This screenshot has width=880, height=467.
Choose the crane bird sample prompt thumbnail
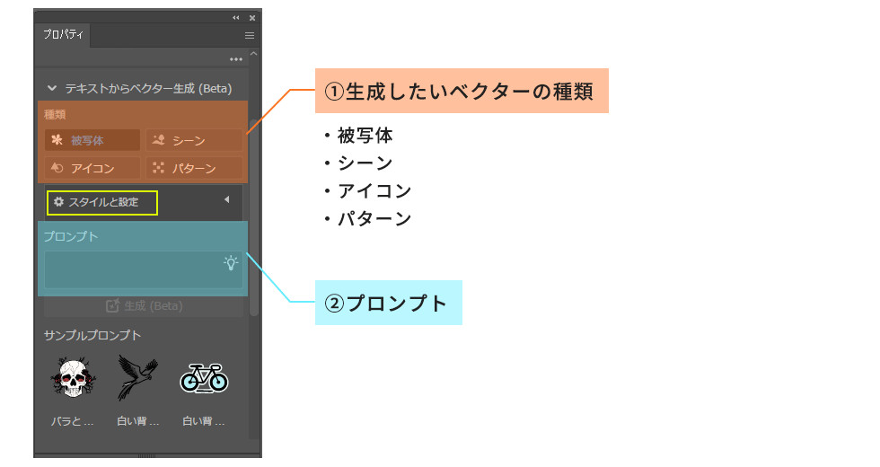click(x=137, y=378)
